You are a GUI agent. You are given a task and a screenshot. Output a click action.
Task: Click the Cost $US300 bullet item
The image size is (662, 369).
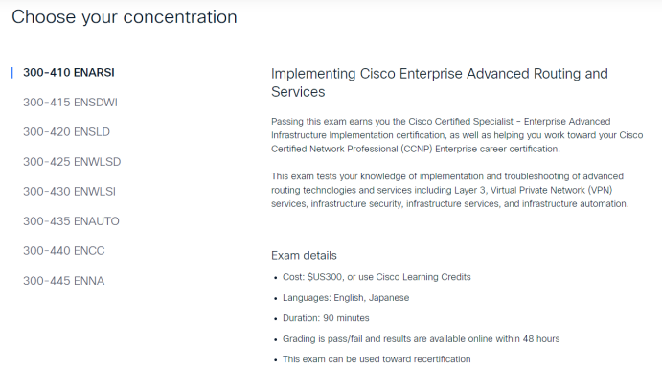pyautogui.click(x=377, y=277)
